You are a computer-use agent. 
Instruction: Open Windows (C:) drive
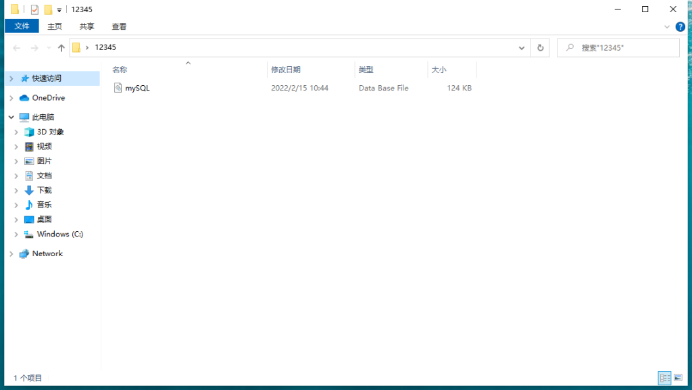(x=60, y=235)
